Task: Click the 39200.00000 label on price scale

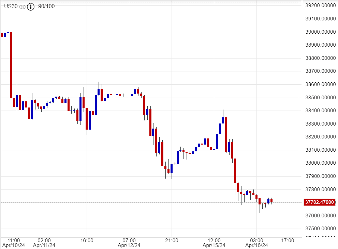Action: tap(320, 6)
